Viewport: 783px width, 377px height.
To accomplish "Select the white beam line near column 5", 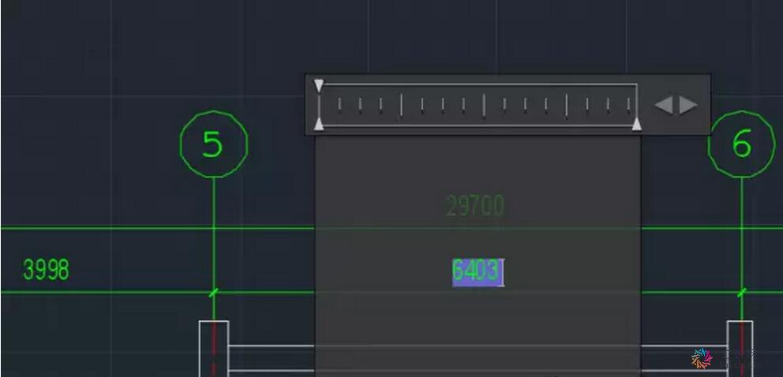I will [272, 345].
